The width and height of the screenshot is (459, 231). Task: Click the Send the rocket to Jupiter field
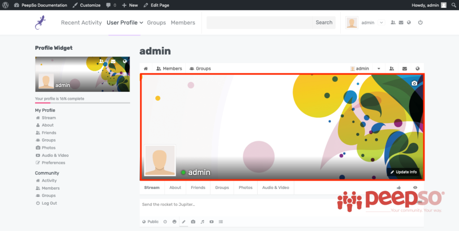point(269,205)
